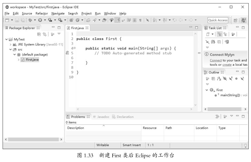Image resolution: width=251 pixels, height=162 pixels.
Task: Click New Task icon in Task List
Action: [208, 34]
